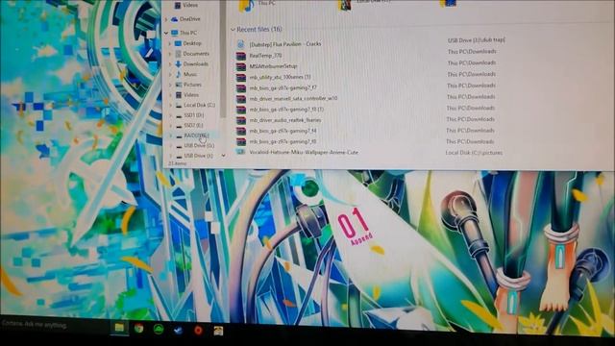The image size is (615, 346).
Task: Expand the Local Disk (C:) node arrow
Action: click(171, 106)
